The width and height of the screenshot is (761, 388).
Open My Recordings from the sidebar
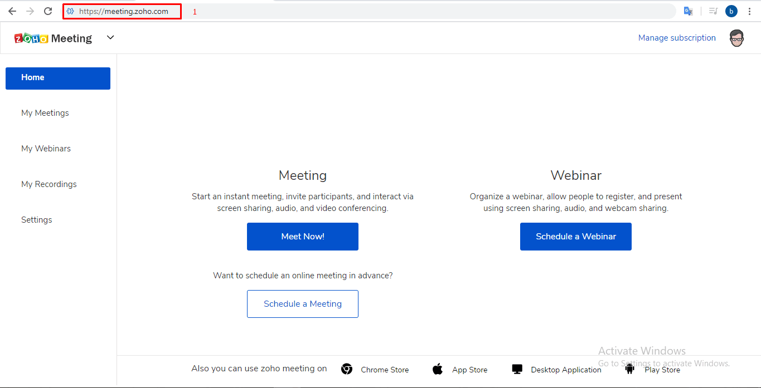tap(49, 184)
